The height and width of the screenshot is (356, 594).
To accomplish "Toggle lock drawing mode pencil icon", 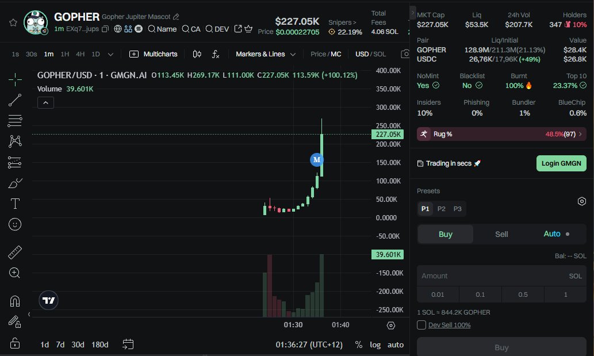I will 15,322.
